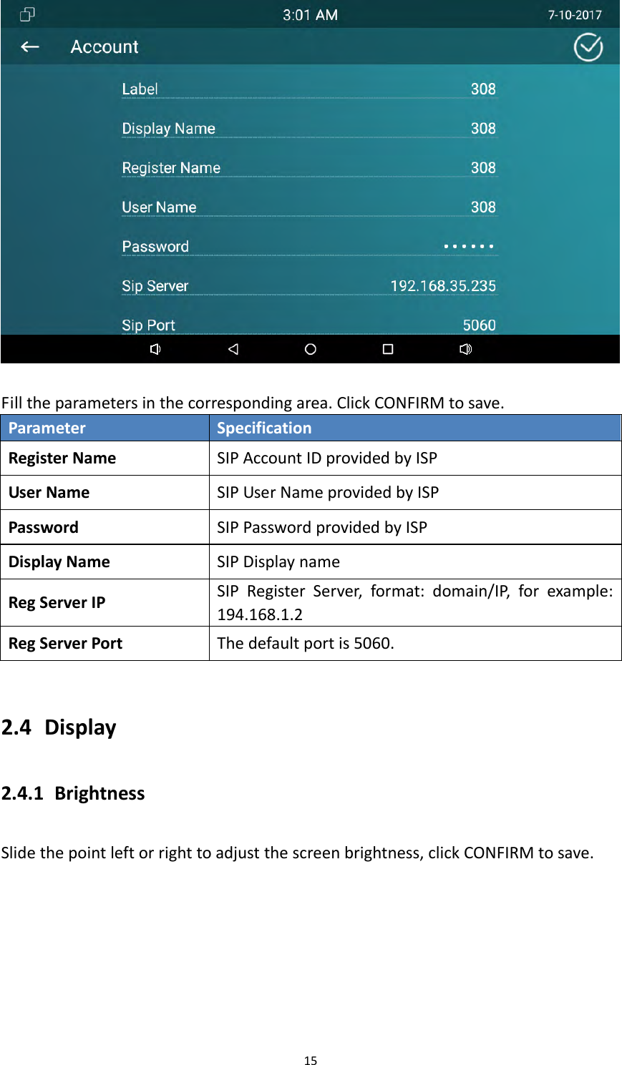Screen dimensions: 622x1065
Task: Tap the Password dots field
Action: tap(469, 246)
